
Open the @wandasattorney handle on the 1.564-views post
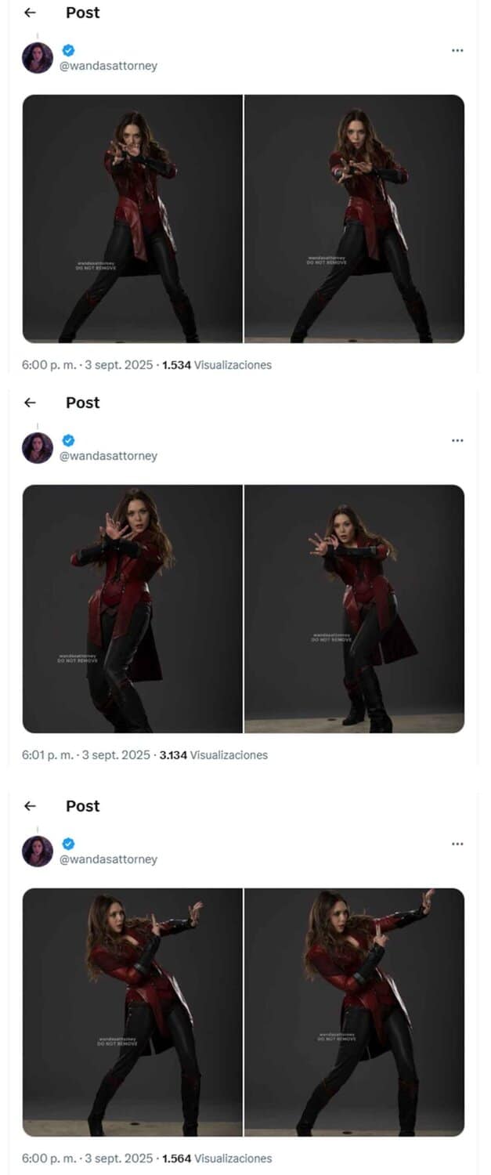(x=108, y=859)
